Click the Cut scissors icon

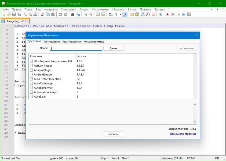coord(42,14)
